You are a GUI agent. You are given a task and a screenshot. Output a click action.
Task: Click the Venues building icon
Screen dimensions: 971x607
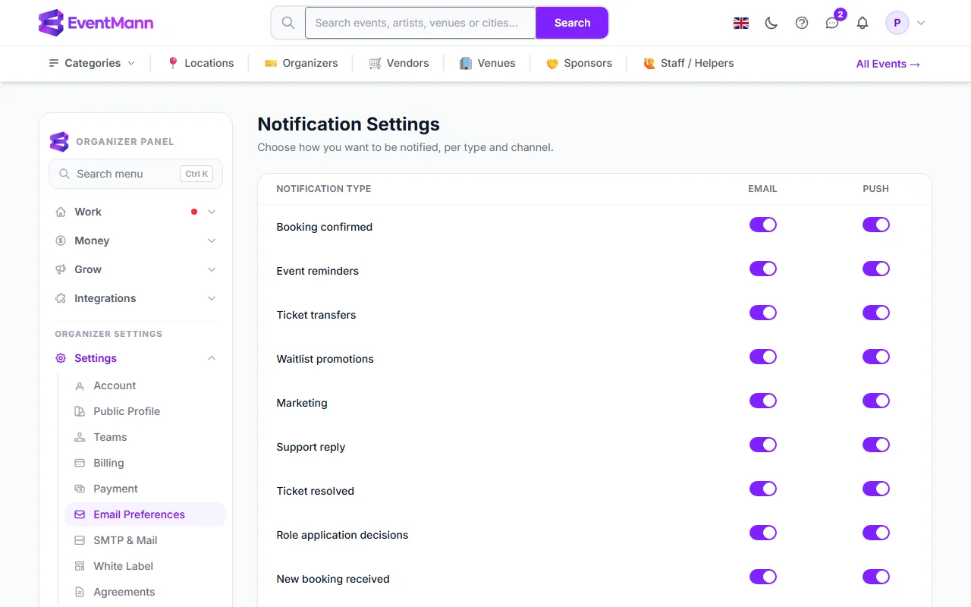466,63
